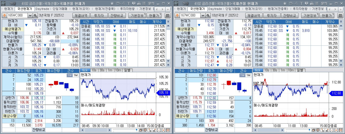Search symbol magnifier beside 167WC000
The image size is (345, 134).
(208, 16)
